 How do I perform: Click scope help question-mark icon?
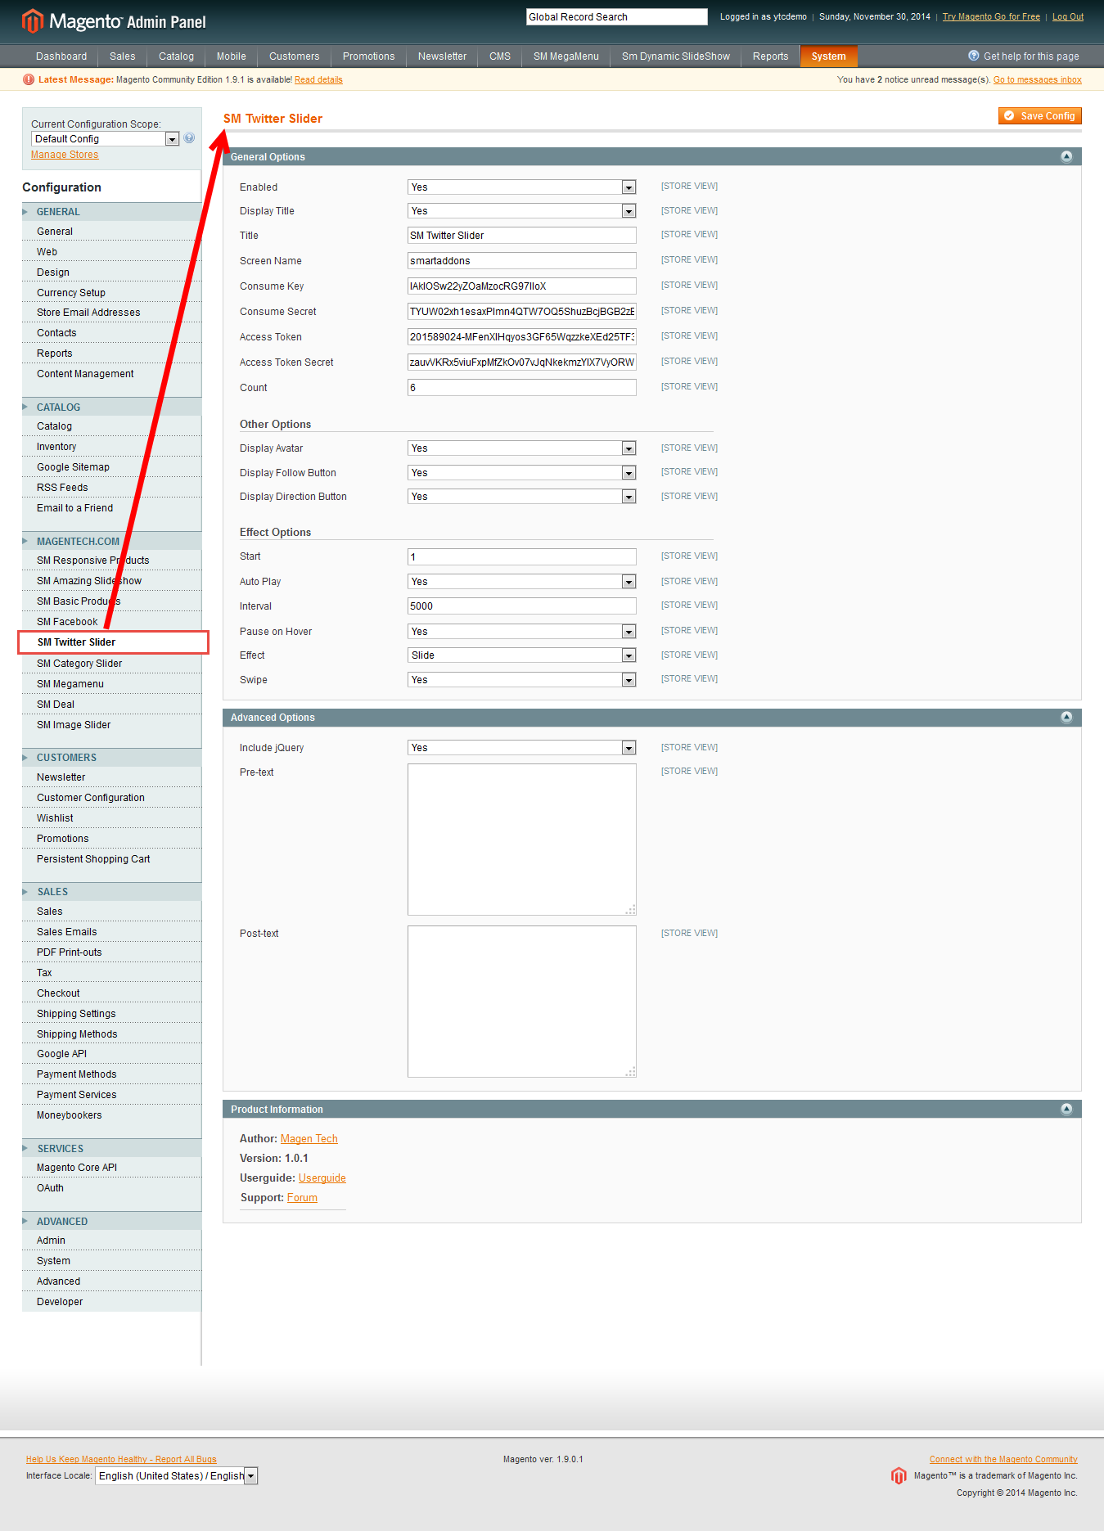(x=189, y=138)
